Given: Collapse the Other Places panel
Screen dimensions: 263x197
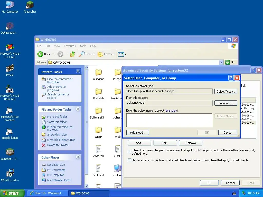Looking at the screenshot, I should pyautogui.click(x=78, y=157).
